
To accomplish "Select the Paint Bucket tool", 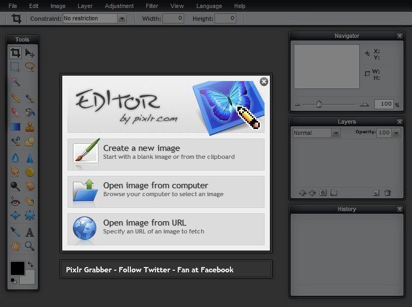I will pos(30,112).
